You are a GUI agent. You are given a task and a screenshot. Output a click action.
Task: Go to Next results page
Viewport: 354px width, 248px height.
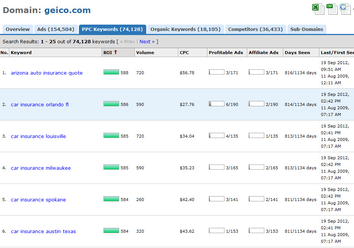click(x=147, y=42)
